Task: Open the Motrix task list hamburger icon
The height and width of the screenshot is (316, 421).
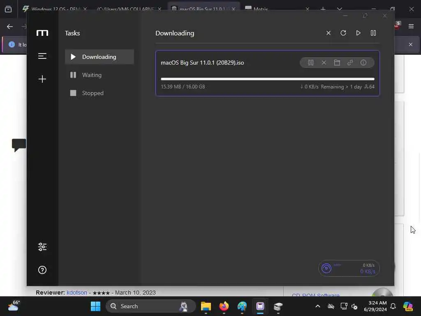Action: click(42, 56)
